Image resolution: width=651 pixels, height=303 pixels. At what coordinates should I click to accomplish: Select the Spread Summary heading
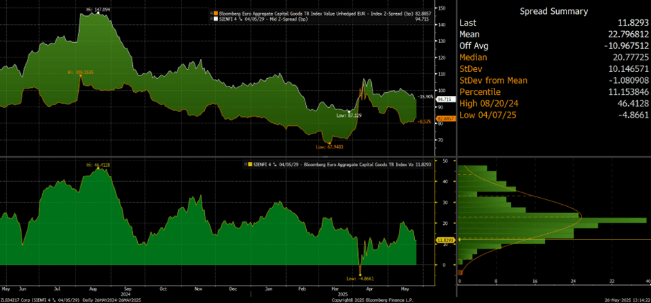point(554,12)
